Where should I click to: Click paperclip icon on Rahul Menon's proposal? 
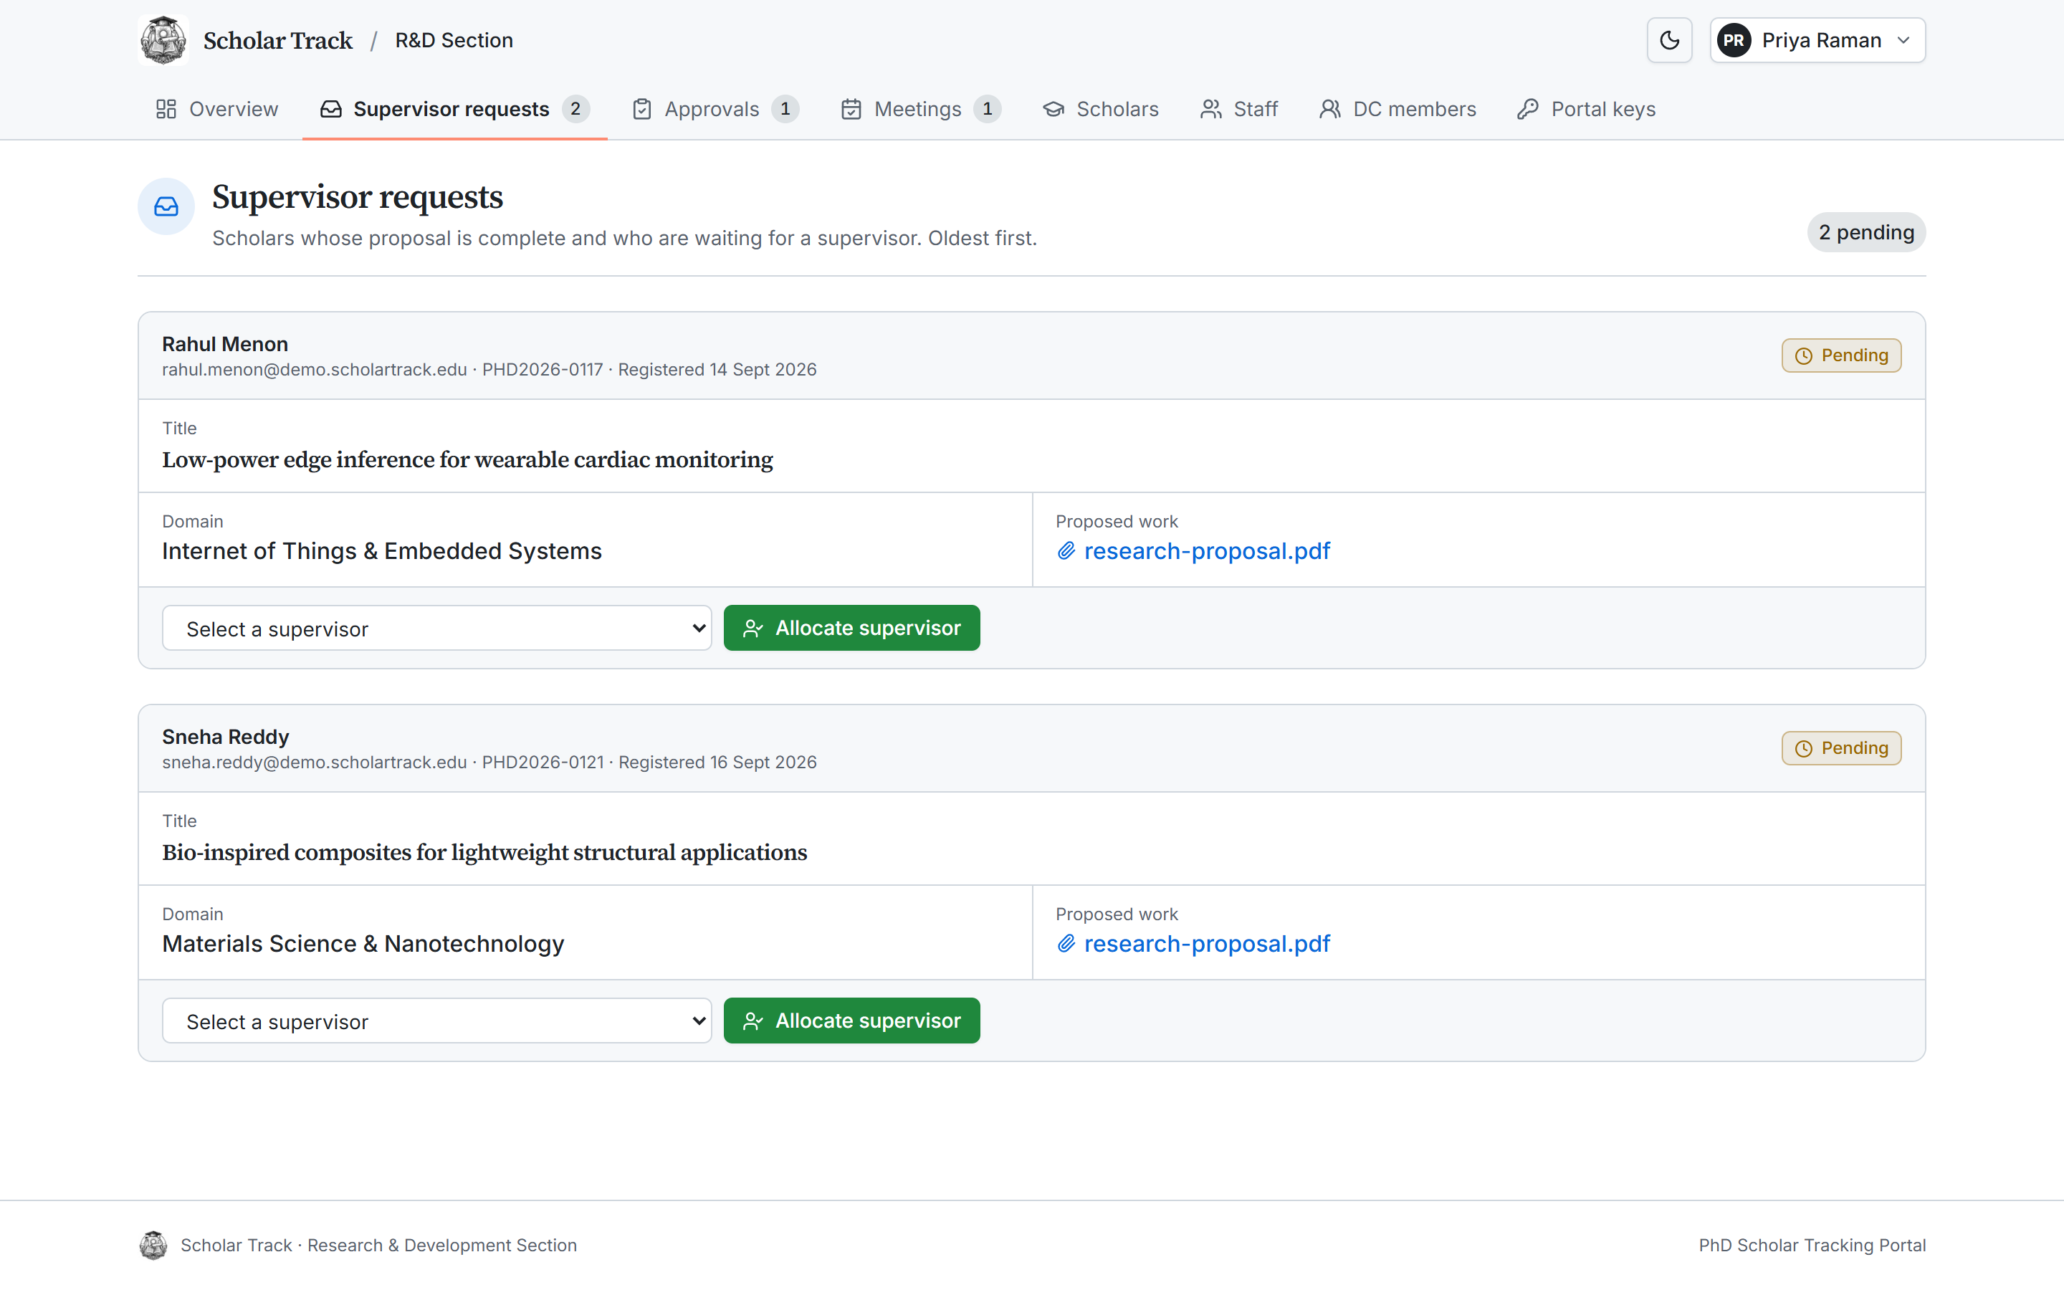pos(1065,551)
